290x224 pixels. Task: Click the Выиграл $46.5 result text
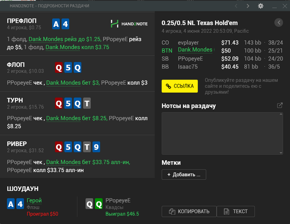122,214
